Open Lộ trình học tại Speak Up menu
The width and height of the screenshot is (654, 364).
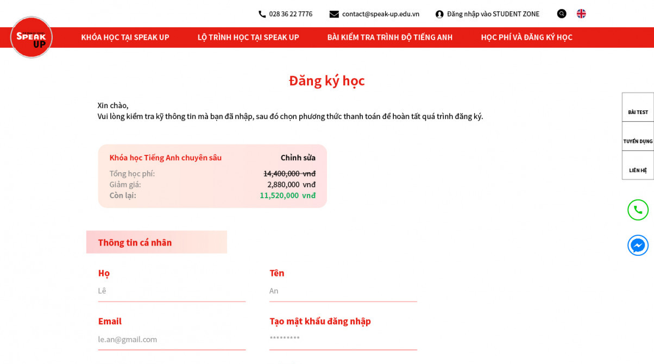tap(248, 37)
